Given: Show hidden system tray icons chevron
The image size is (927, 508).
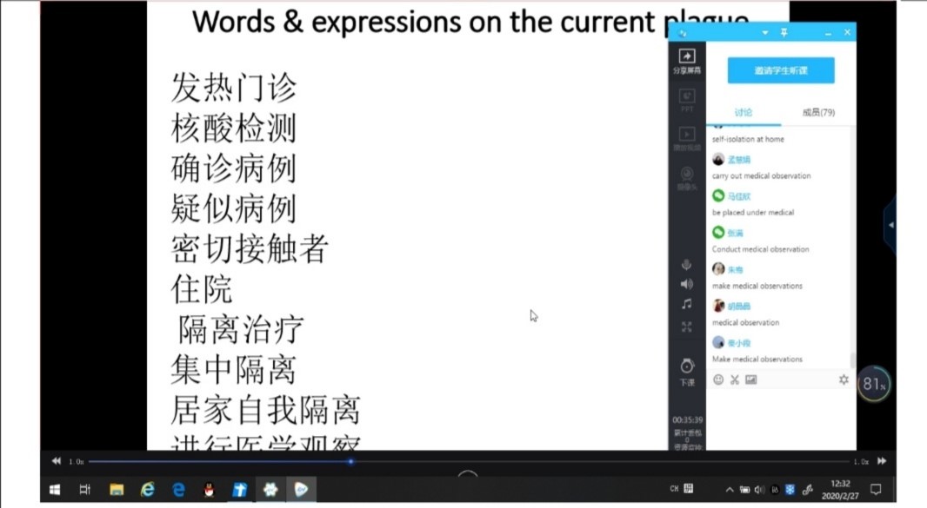Looking at the screenshot, I should [x=729, y=490].
